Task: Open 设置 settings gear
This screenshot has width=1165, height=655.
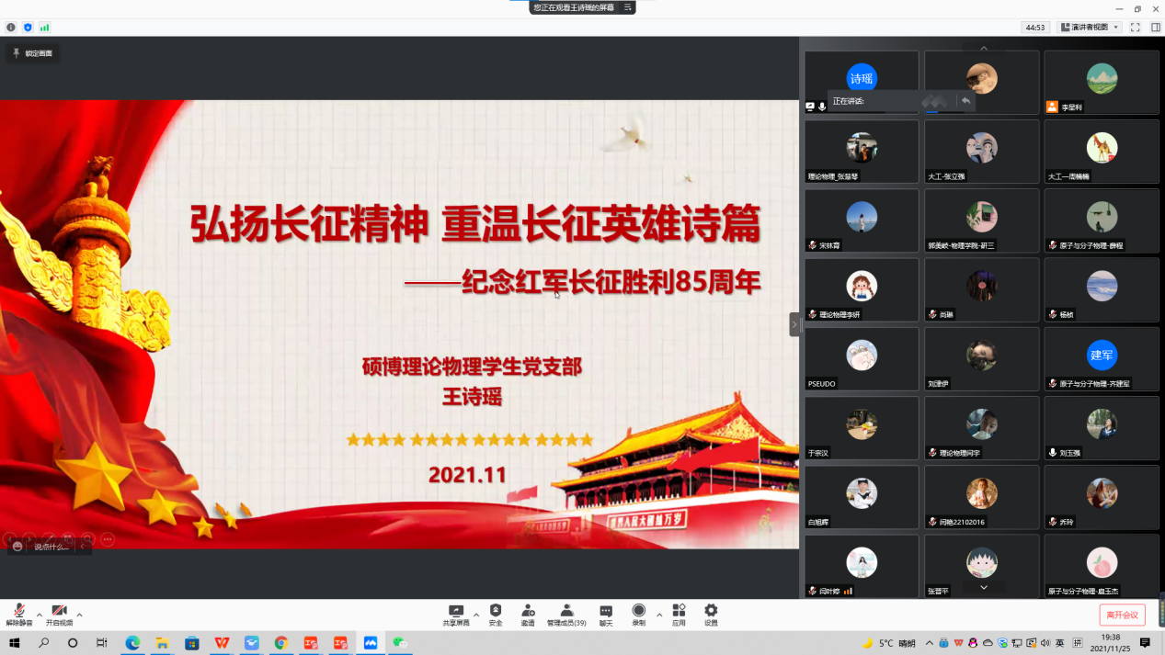Action: coord(711,612)
